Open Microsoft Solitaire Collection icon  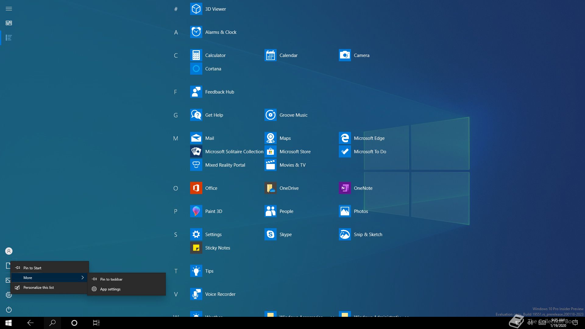point(196,151)
